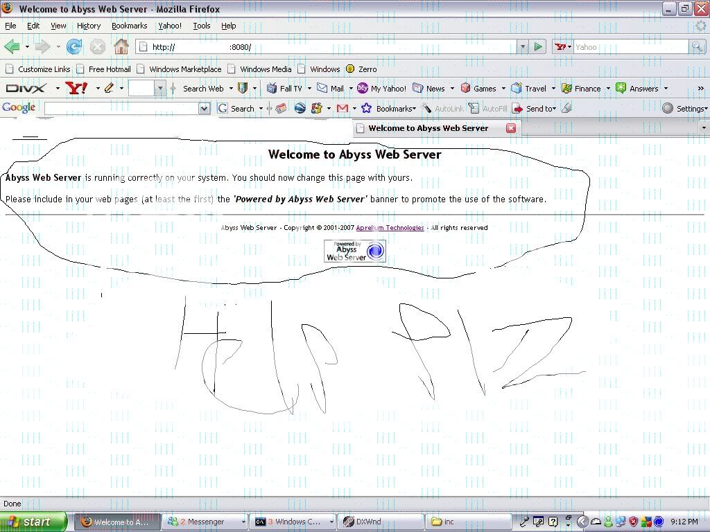Screen dimensions: 710x532
Task: Click the Home icon in navigation bar
Action: tap(121, 47)
